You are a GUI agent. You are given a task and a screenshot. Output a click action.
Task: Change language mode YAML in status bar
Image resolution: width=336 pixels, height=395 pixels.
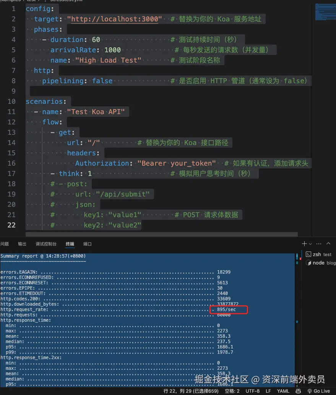click(283, 391)
